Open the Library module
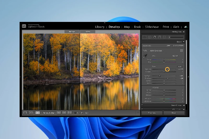Viewport: 209px width, 139px height. [x=100, y=27]
